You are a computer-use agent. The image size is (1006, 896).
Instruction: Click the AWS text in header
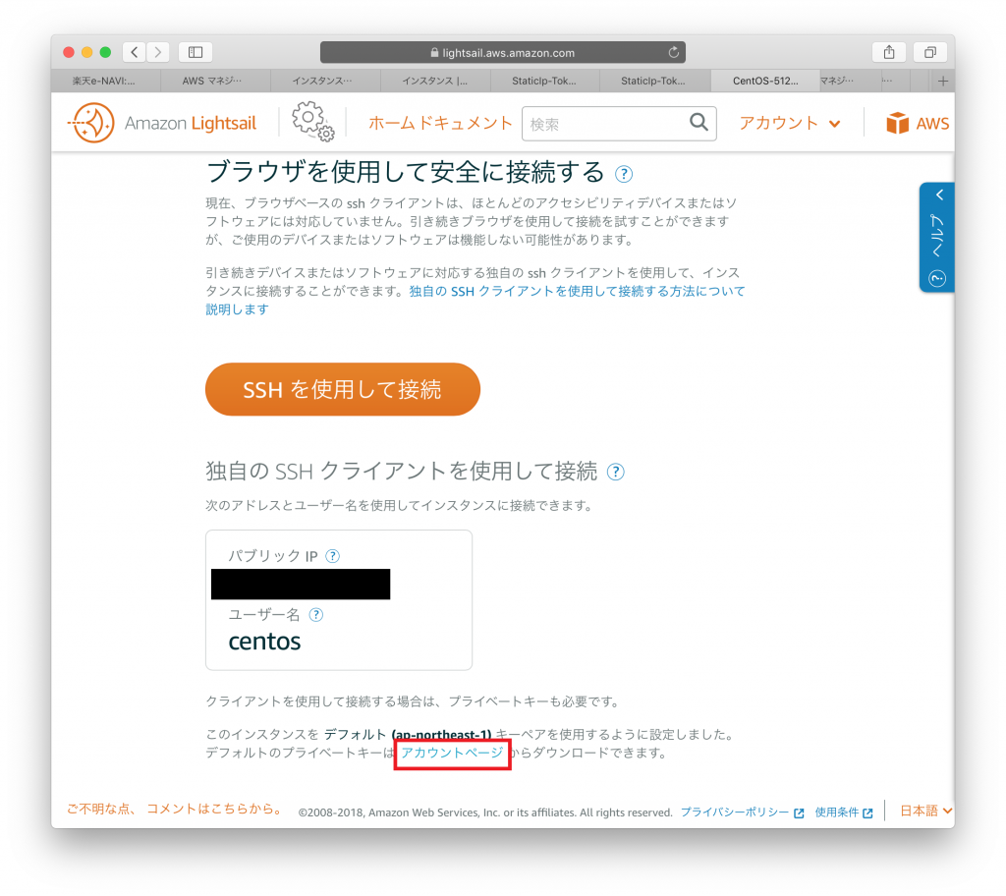coord(932,123)
